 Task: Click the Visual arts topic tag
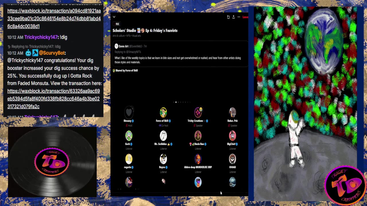click(x=136, y=36)
